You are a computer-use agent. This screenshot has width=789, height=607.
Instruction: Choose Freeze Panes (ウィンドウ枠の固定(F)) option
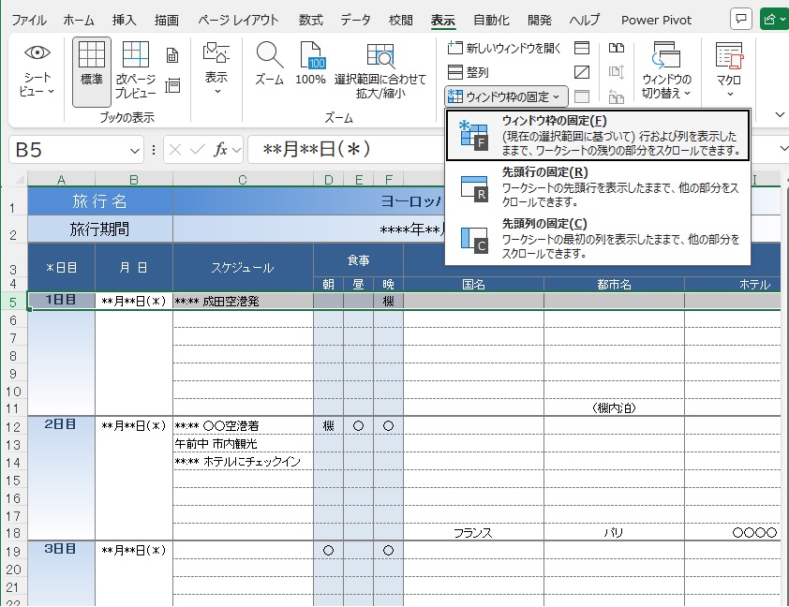click(597, 135)
